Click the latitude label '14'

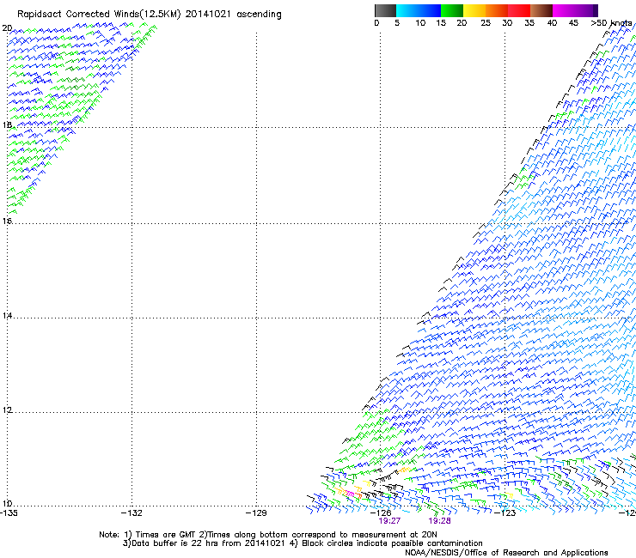point(7,315)
